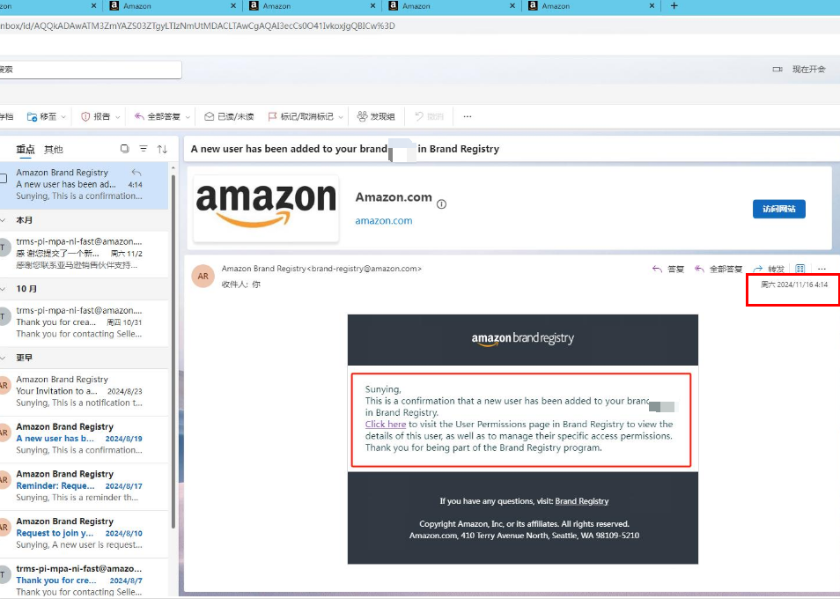This screenshot has height=599, width=840.
Task: Click the 访问网站 visit website button
Action: [x=779, y=209]
